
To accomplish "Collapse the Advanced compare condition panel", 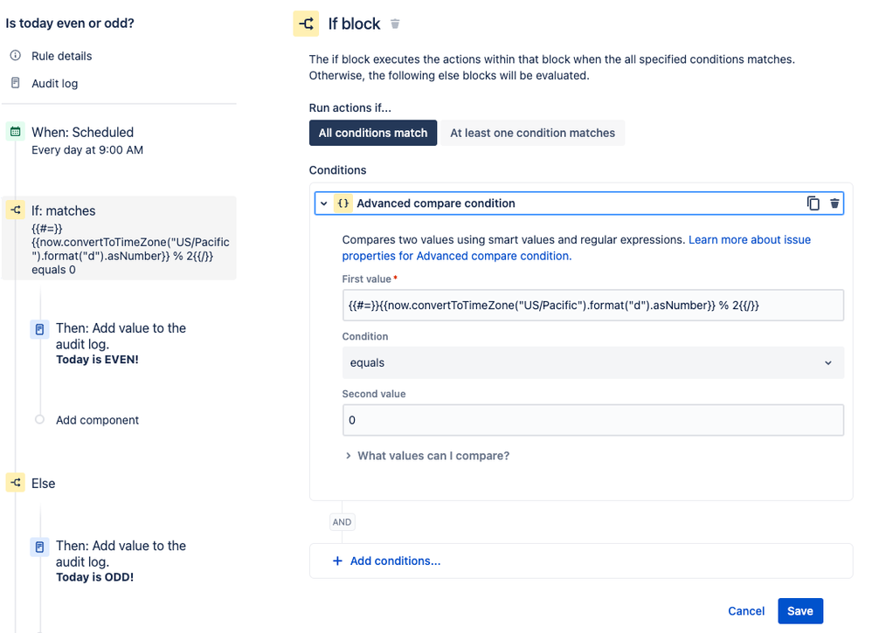I will click(324, 203).
